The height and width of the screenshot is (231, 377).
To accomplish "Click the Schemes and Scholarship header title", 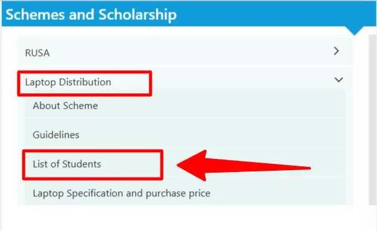I will (x=91, y=14).
